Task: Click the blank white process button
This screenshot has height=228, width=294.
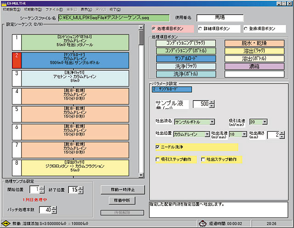Action: coord(254,74)
